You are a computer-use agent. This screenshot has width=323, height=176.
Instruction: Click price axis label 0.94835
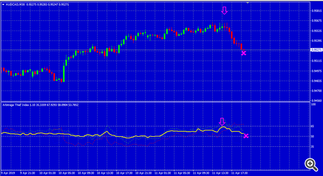click(317, 81)
